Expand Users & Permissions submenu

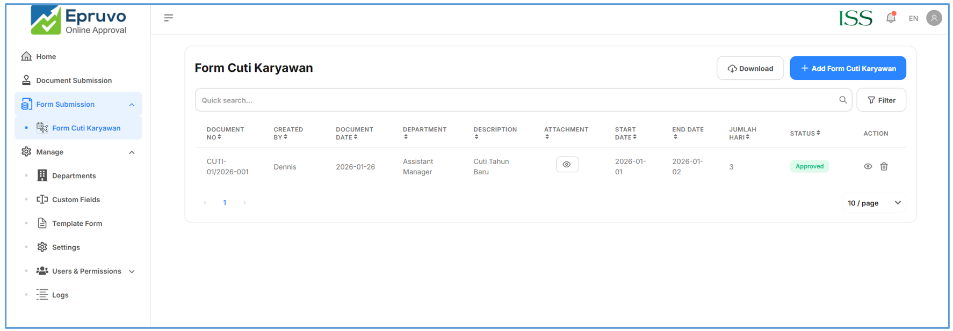pyautogui.click(x=132, y=271)
